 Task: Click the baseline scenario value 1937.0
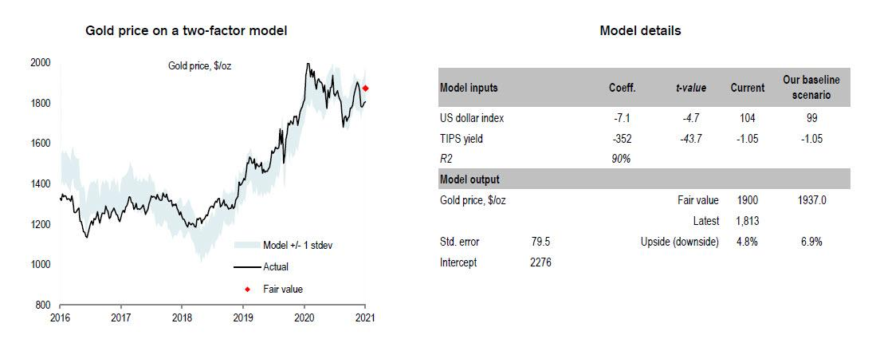pos(811,200)
